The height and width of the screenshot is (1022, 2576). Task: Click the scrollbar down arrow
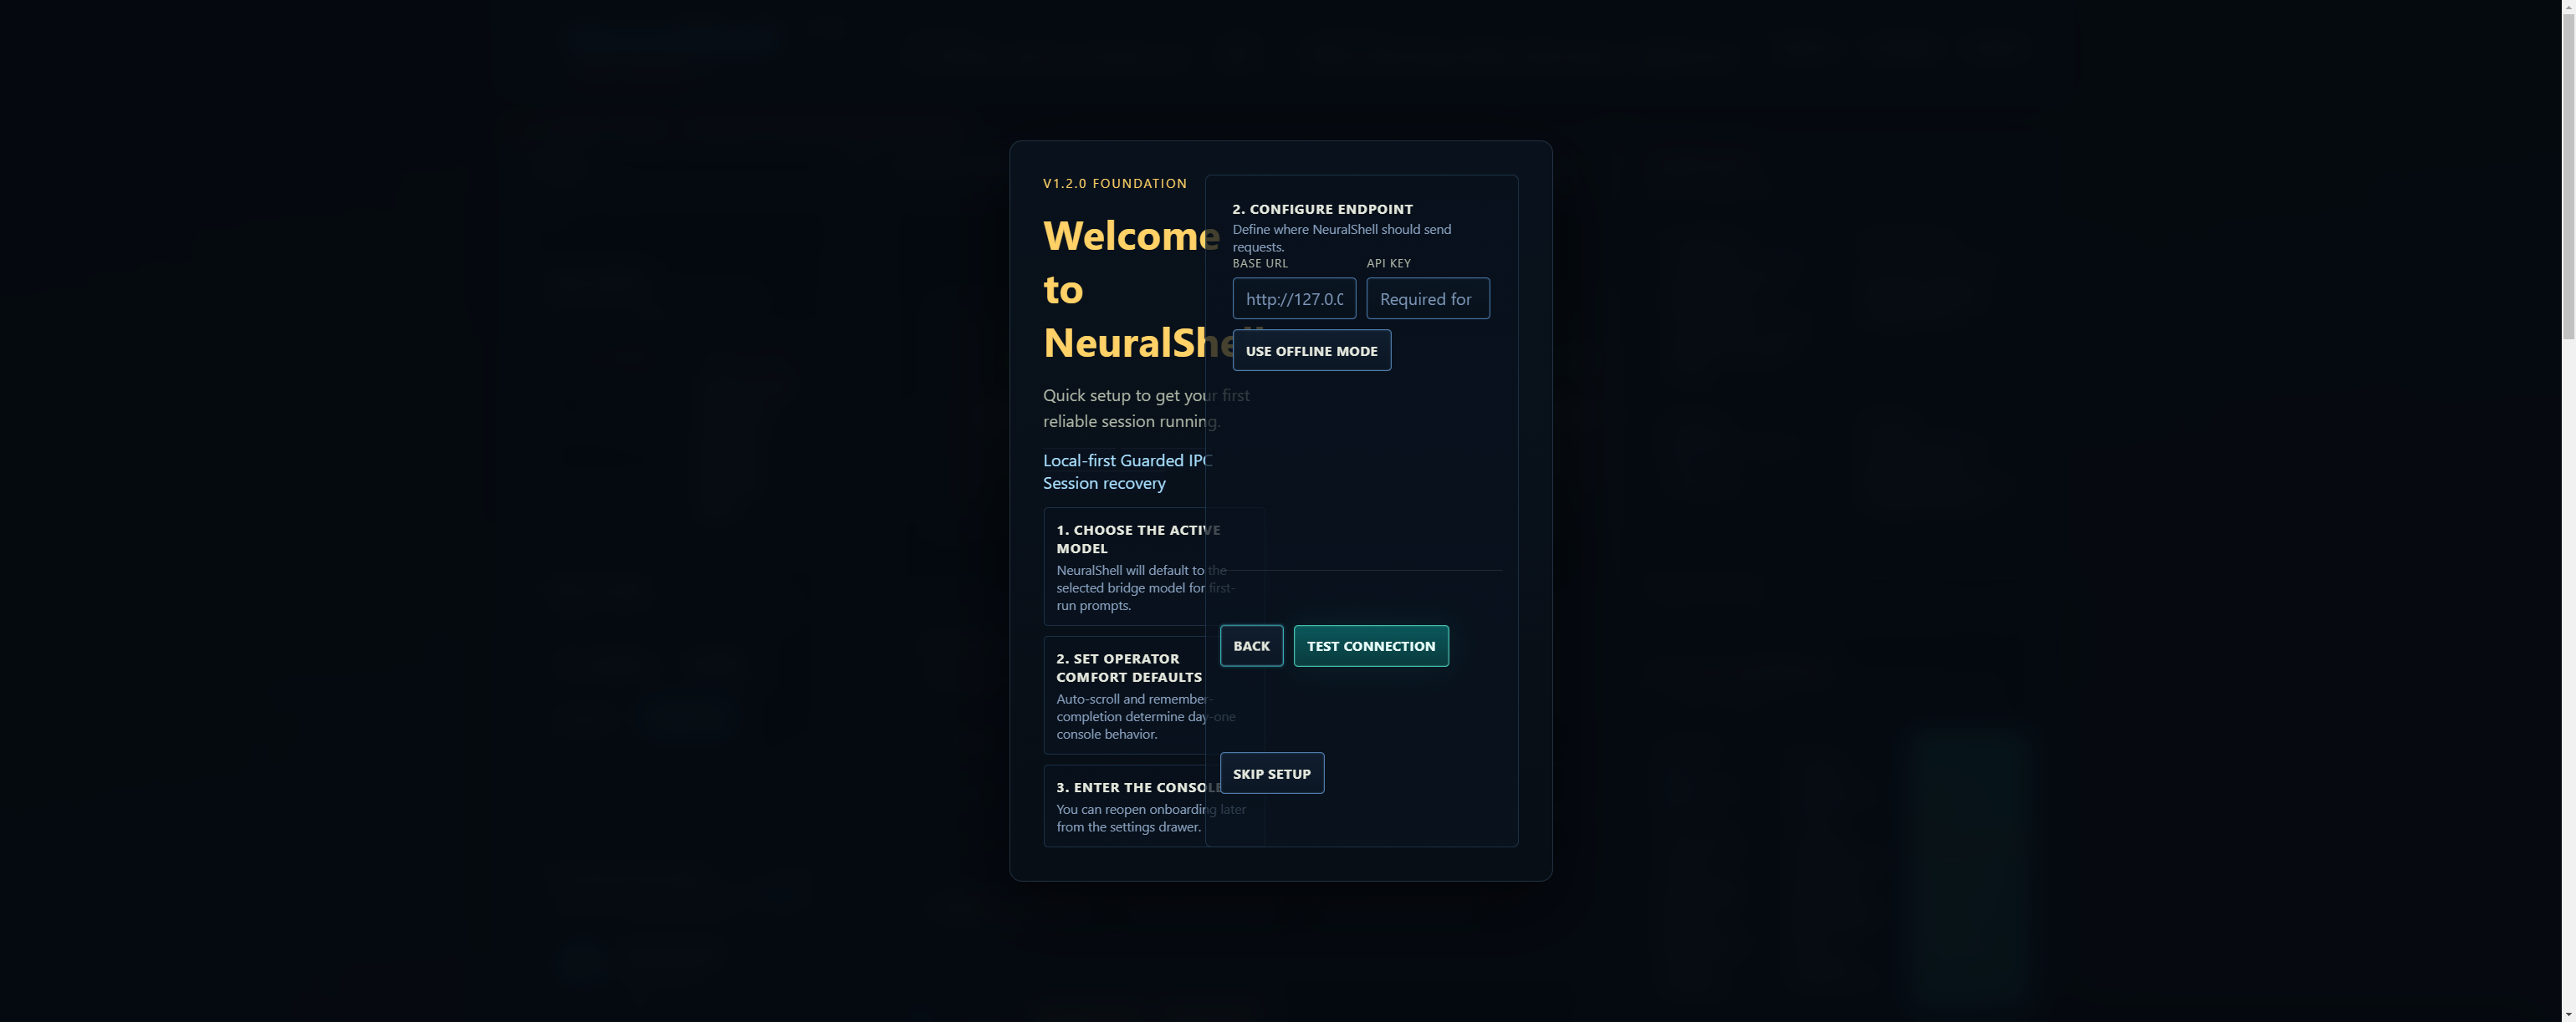2568,1014
